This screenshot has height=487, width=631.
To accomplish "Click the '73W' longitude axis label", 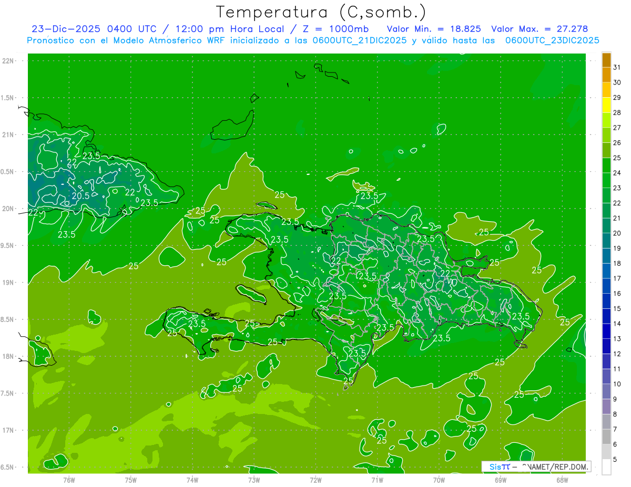I will [254, 480].
